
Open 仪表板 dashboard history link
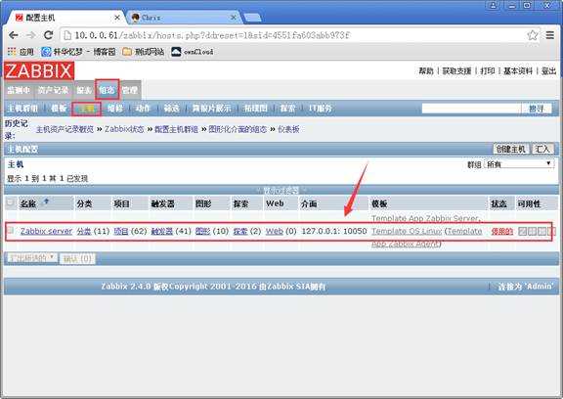tap(288, 129)
